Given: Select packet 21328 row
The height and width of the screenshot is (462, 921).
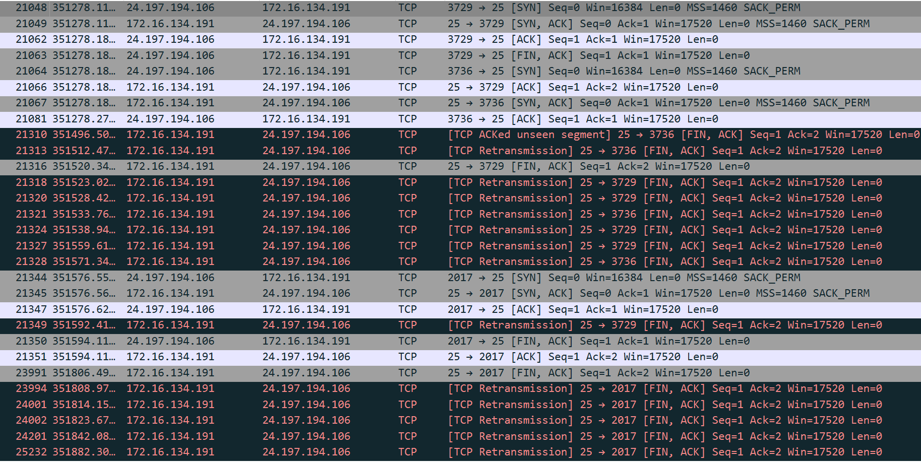Looking at the screenshot, I should [460, 261].
